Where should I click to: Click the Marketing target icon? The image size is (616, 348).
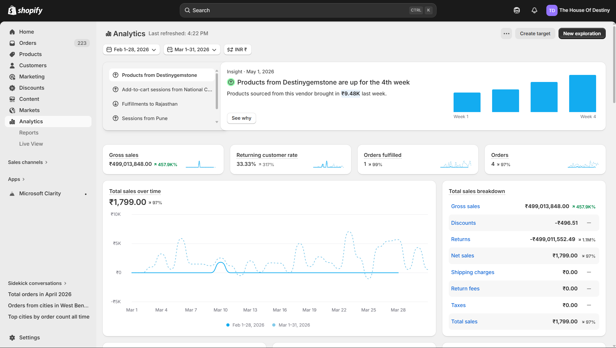(x=12, y=77)
